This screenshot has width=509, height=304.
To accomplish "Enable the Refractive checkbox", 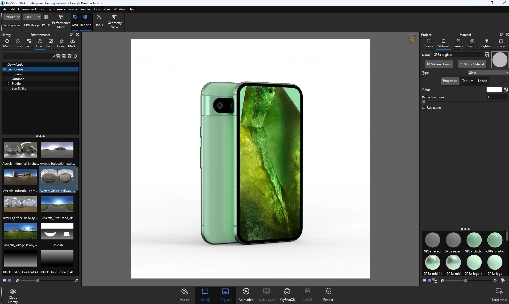I will [x=424, y=107].
